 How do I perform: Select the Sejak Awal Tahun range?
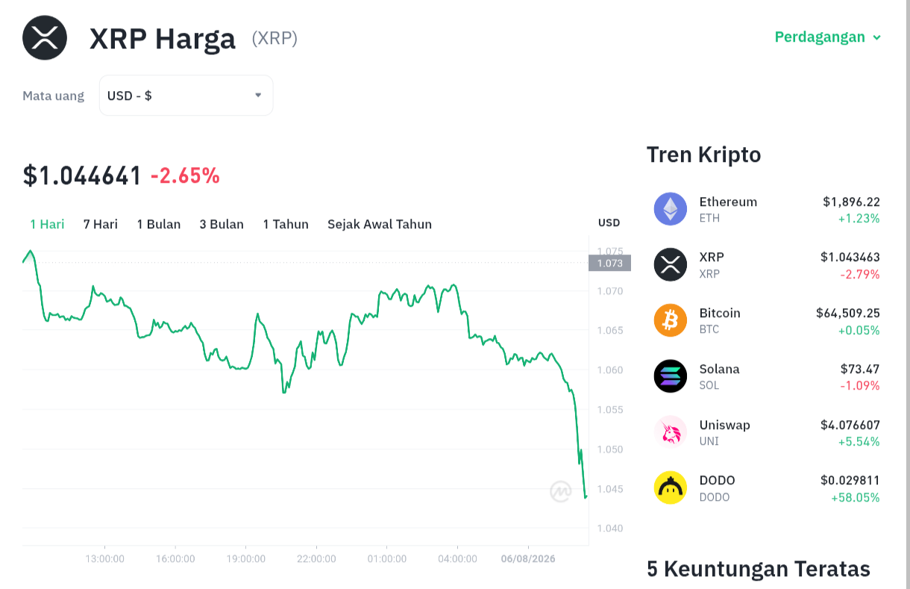coord(380,224)
